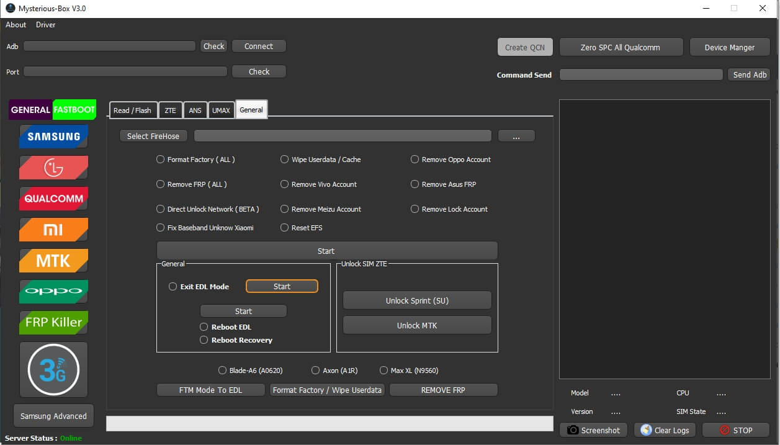The width and height of the screenshot is (780, 445).
Task: Switch to the ZTE tab
Action: pos(170,110)
